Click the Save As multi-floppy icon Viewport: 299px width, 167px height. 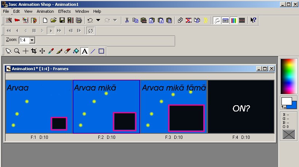click(71, 20)
